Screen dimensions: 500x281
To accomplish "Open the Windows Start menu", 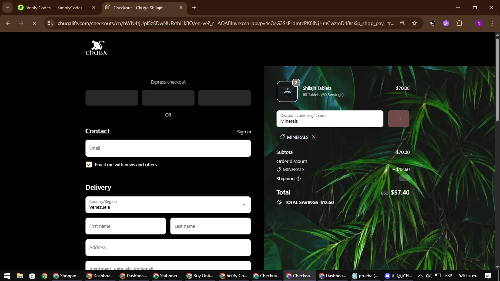I will 7,276.
